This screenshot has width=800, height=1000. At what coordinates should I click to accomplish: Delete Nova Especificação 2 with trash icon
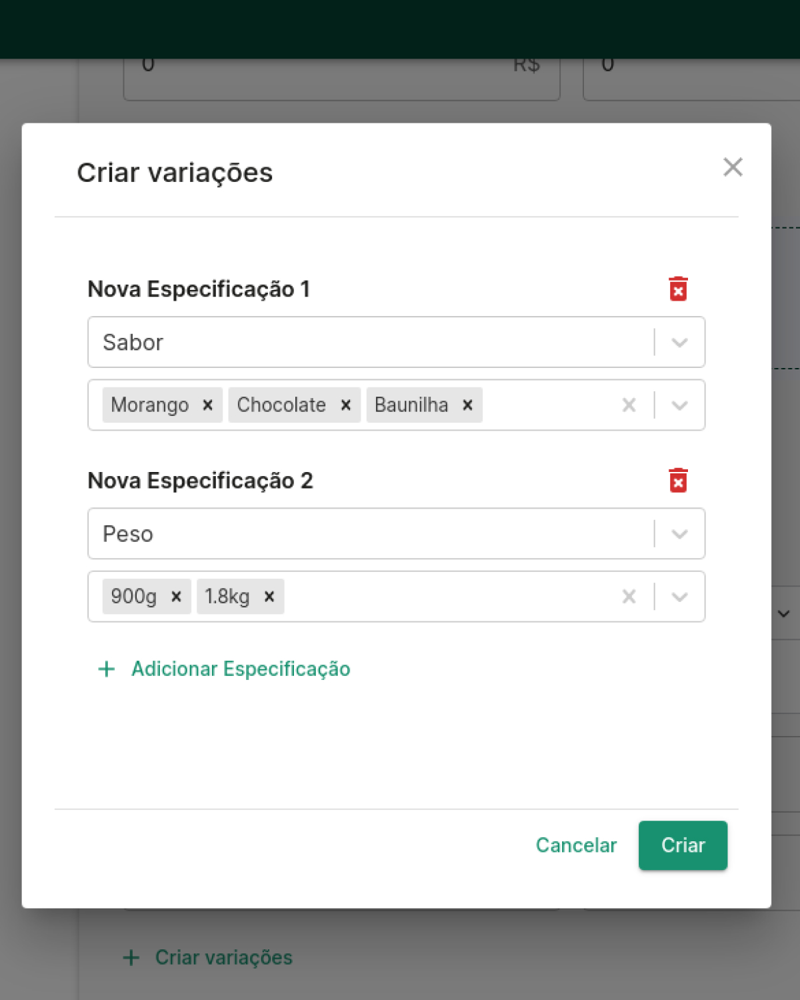pyautogui.click(x=678, y=480)
